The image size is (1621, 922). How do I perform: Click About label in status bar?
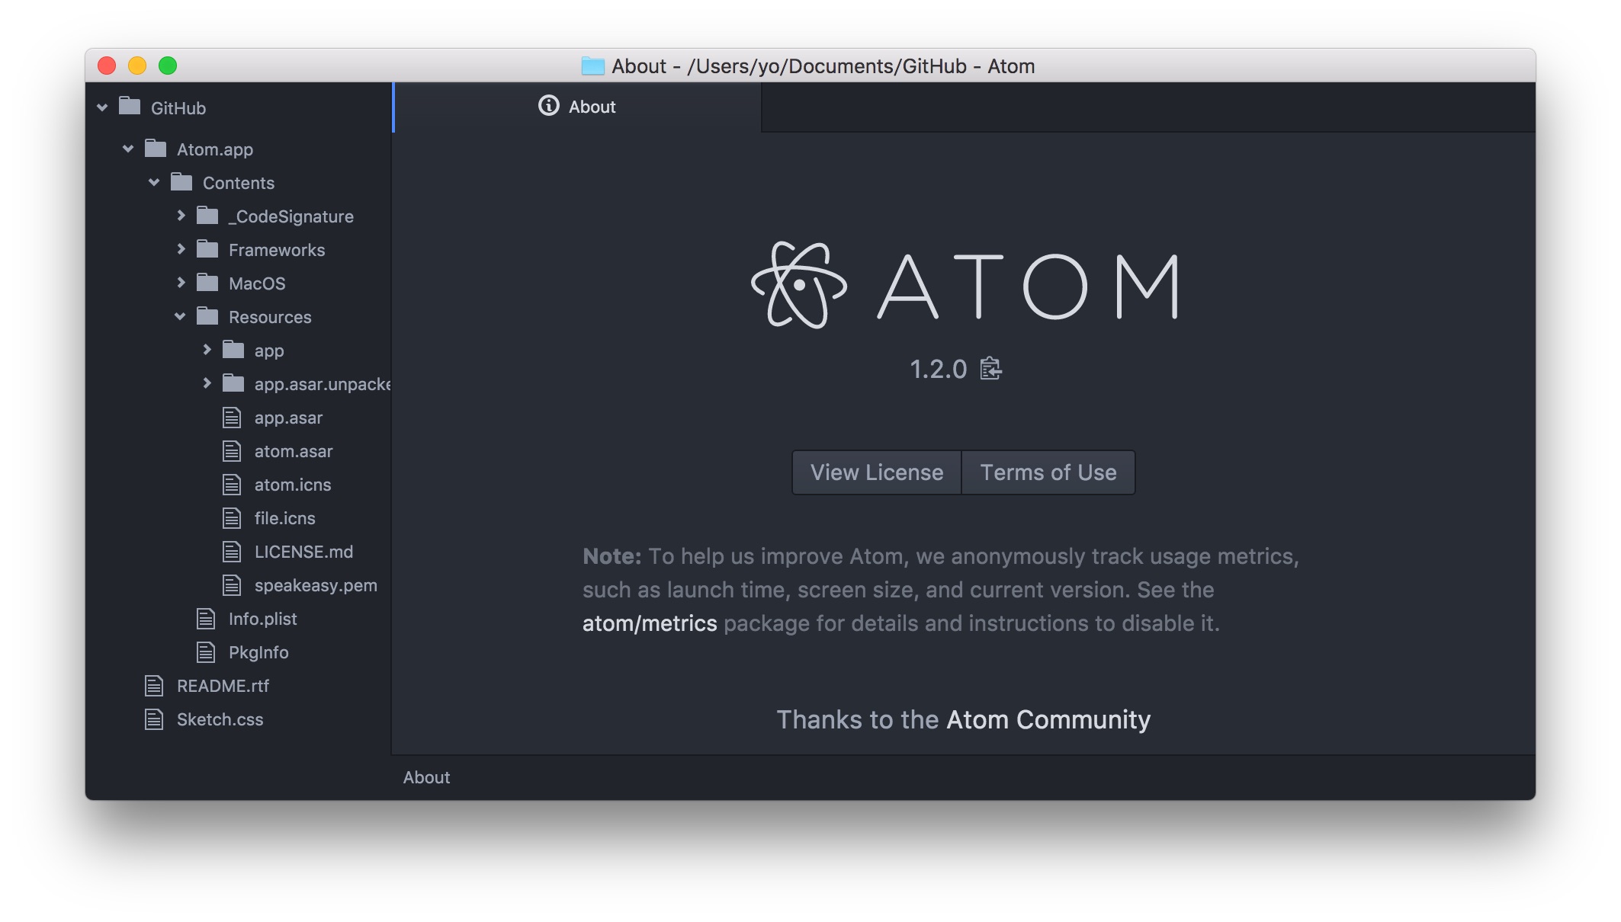coord(426,777)
